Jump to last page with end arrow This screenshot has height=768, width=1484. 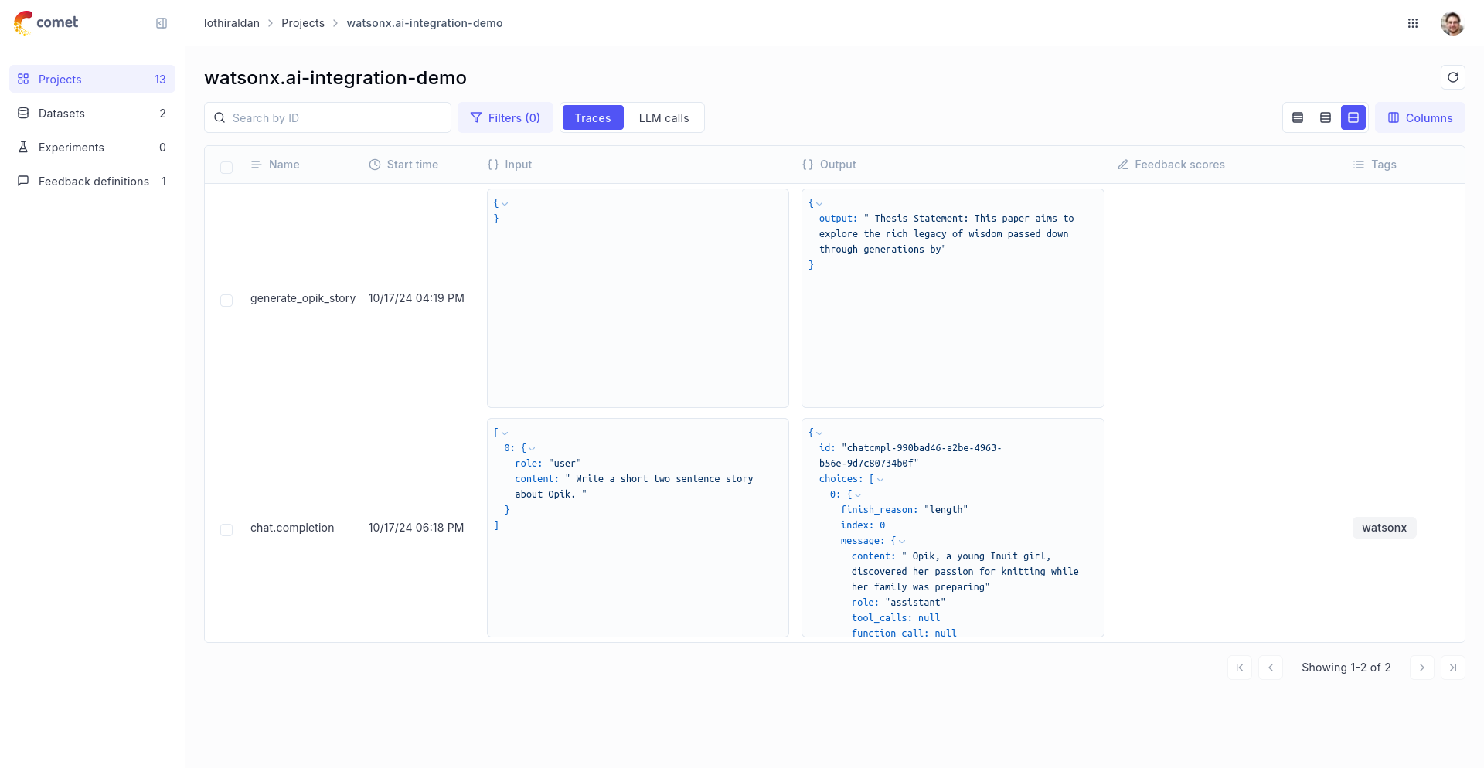click(x=1453, y=668)
